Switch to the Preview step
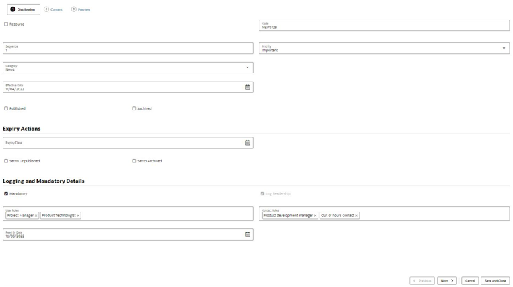Screen dimensions: 513x287 tap(81, 9)
